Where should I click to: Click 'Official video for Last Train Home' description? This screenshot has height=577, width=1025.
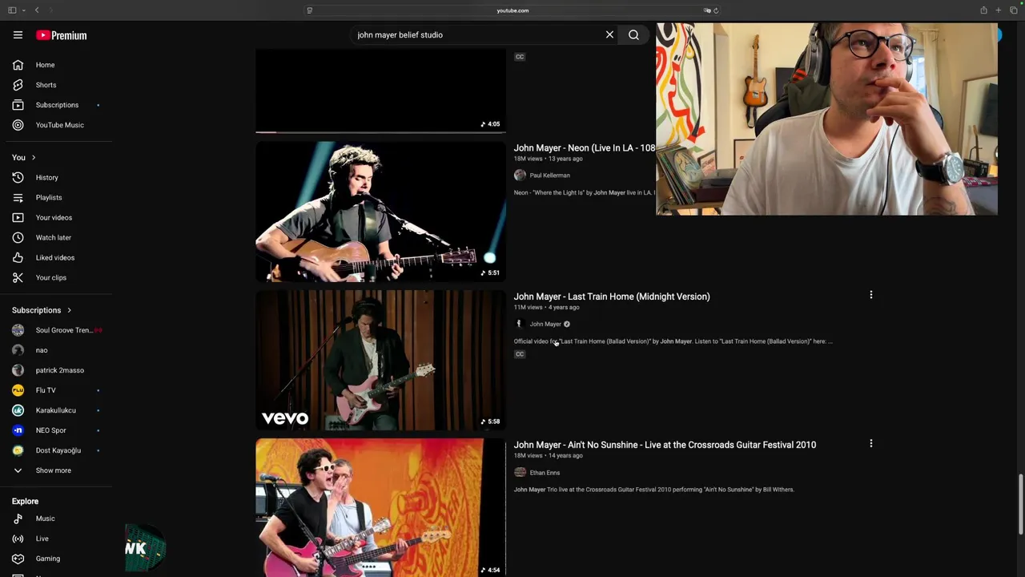coord(673,341)
